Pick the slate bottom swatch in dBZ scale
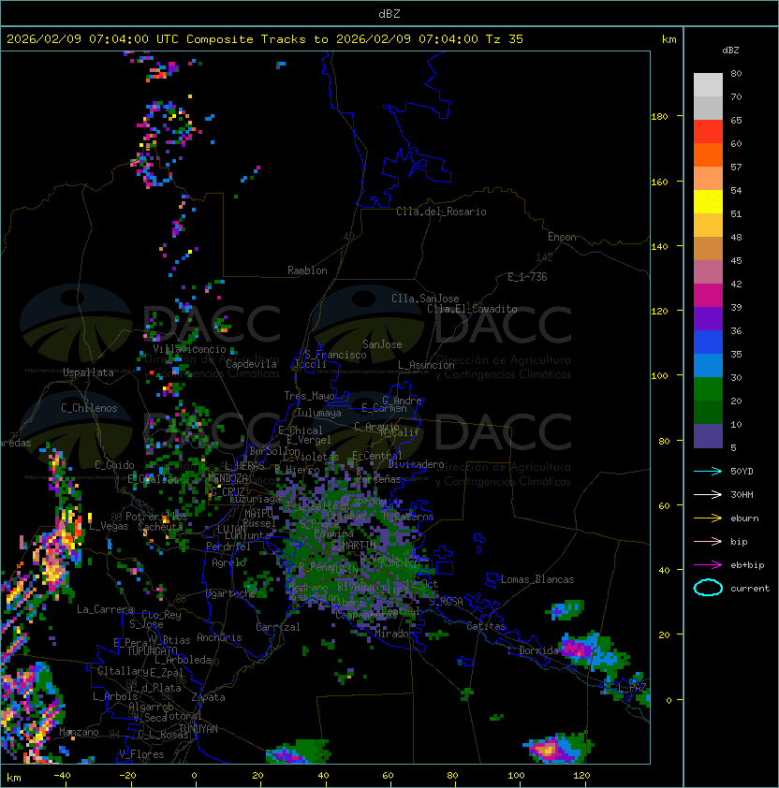 pos(708,436)
